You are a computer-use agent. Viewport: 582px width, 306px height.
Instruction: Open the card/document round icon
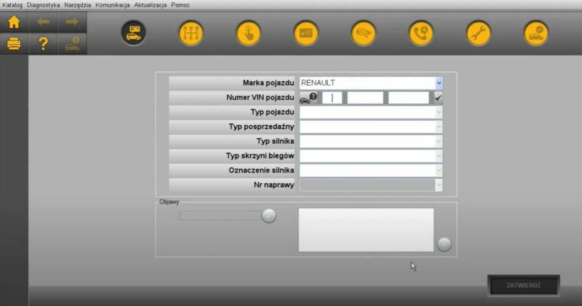point(306,33)
